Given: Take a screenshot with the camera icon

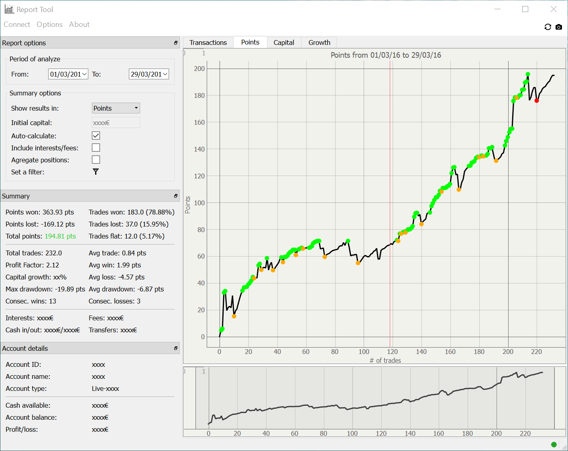Looking at the screenshot, I should click(x=559, y=27).
